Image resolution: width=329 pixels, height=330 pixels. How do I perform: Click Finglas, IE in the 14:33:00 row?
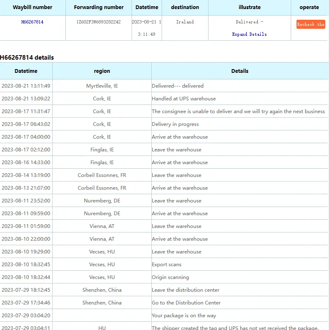(102, 163)
